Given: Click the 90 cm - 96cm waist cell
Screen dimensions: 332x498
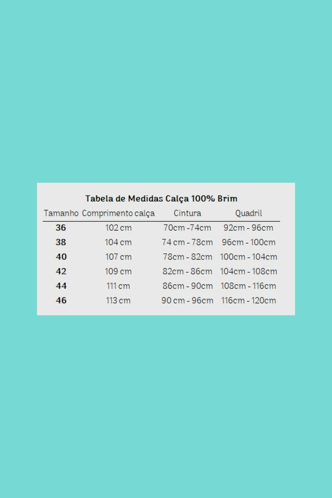Looking at the screenshot, I should tap(187, 300).
